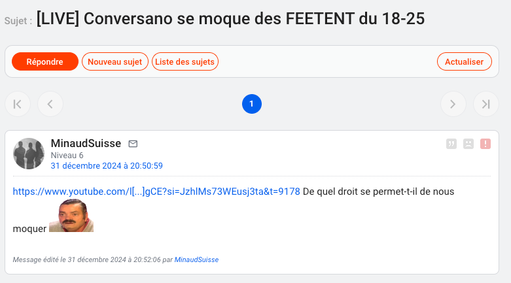Image resolution: width=511 pixels, height=283 pixels.
Task: Open the YouTube link in message
Action: pyautogui.click(x=156, y=191)
